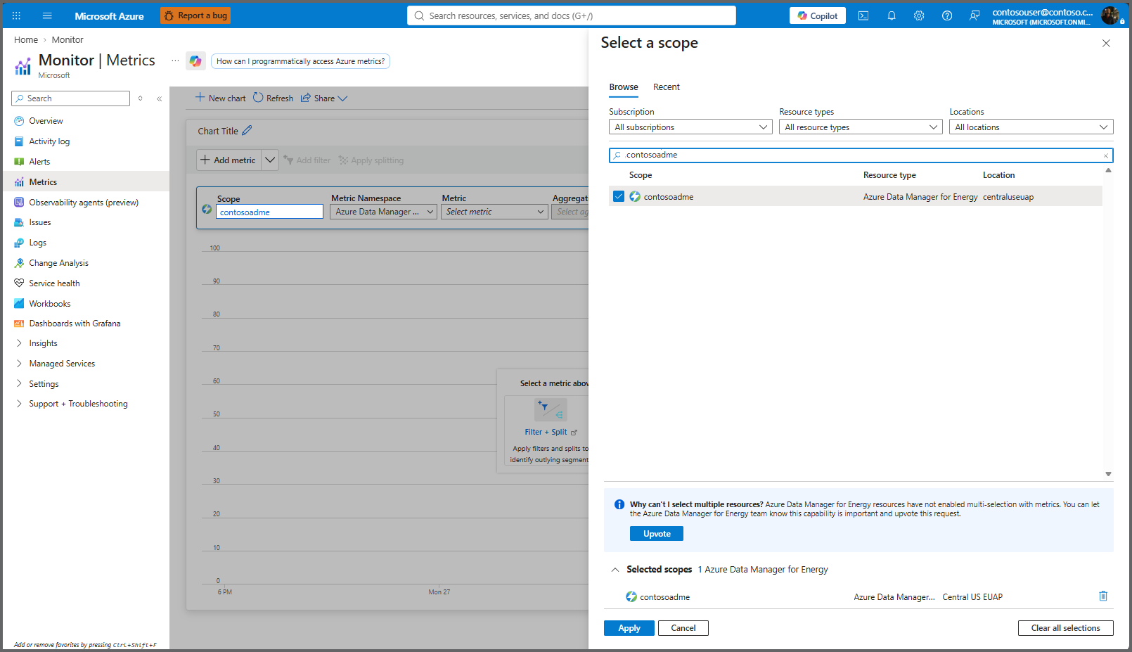1132x652 pixels.
Task: Delete contosoadme from selected scopes
Action: coord(1103,596)
